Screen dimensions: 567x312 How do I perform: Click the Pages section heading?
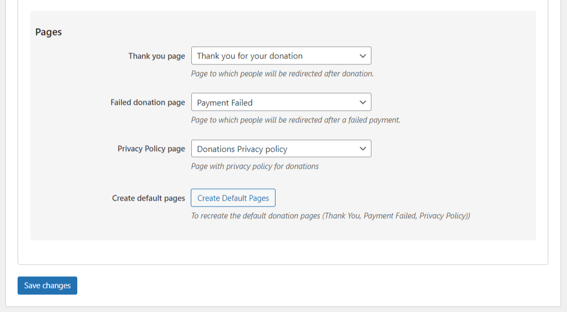coord(48,32)
